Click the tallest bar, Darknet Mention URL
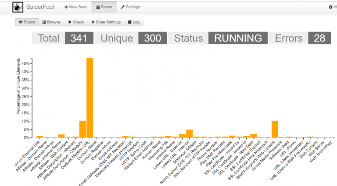 [x=90, y=98]
